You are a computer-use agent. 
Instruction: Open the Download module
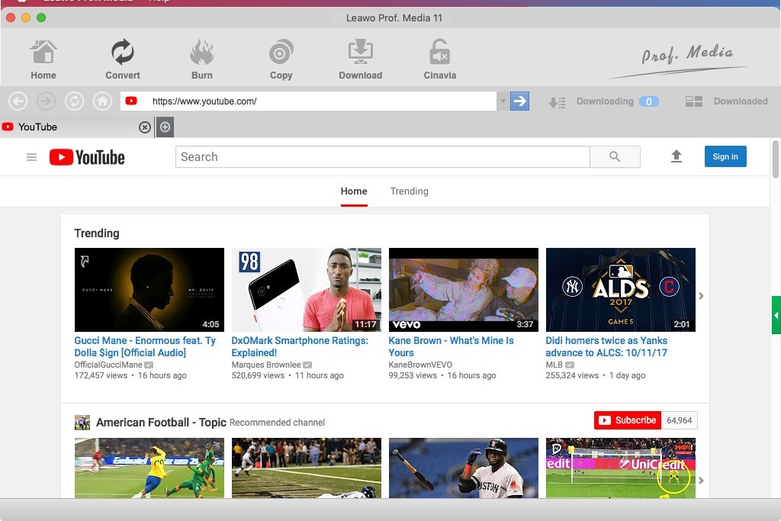(360, 59)
